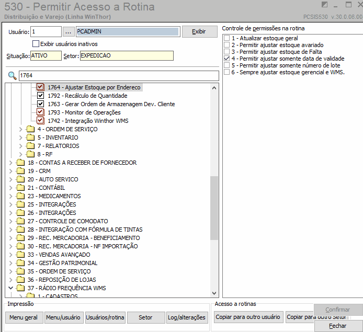Expand the 8 - RF node

(20, 154)
